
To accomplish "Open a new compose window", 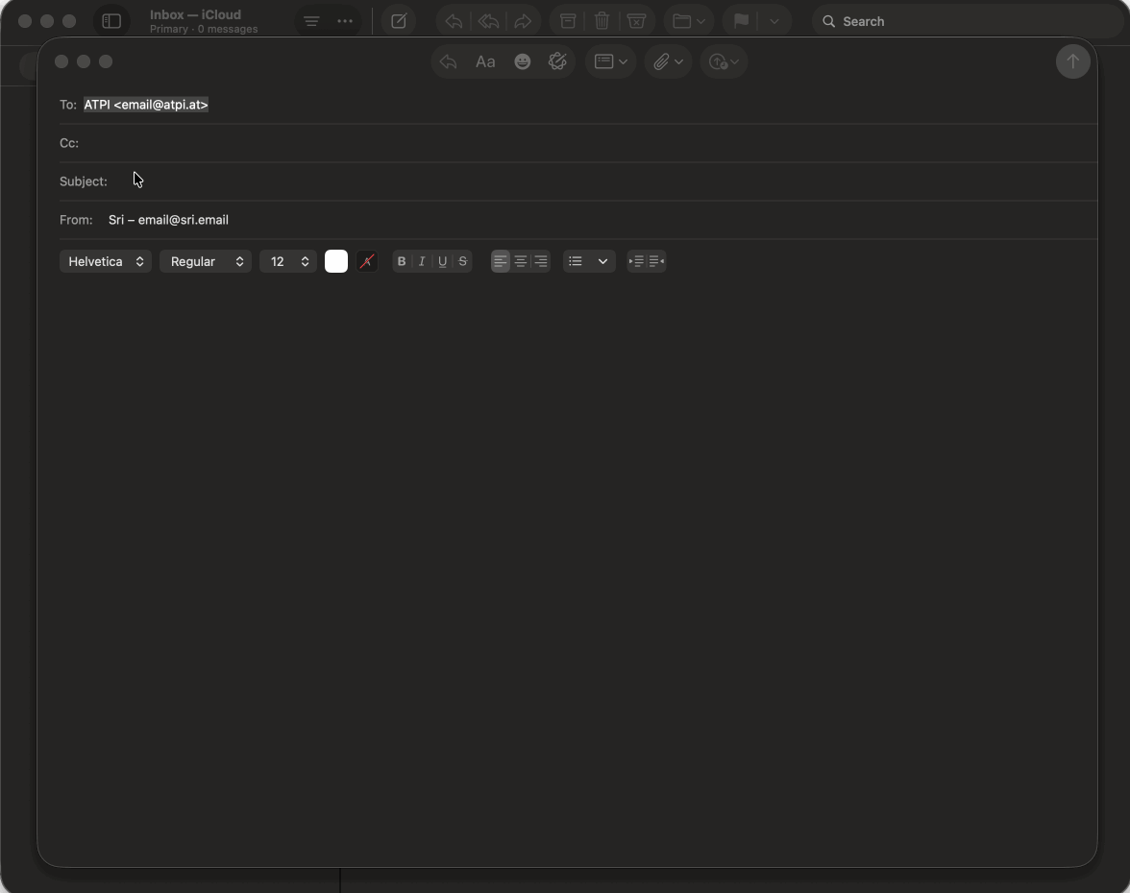I will coord(399,21).
